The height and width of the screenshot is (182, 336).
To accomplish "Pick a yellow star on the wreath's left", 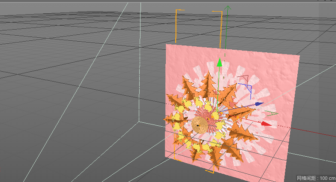I will (177, 117).
